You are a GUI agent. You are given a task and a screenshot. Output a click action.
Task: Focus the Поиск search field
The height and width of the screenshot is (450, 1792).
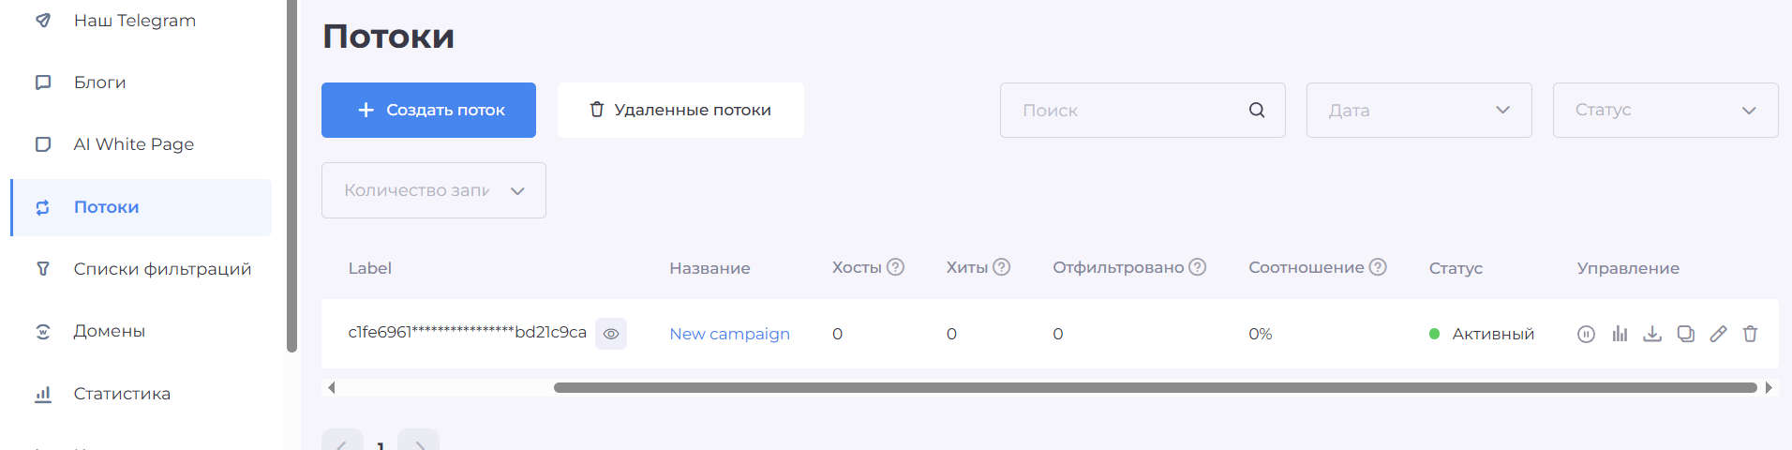tap(1129, 111)
